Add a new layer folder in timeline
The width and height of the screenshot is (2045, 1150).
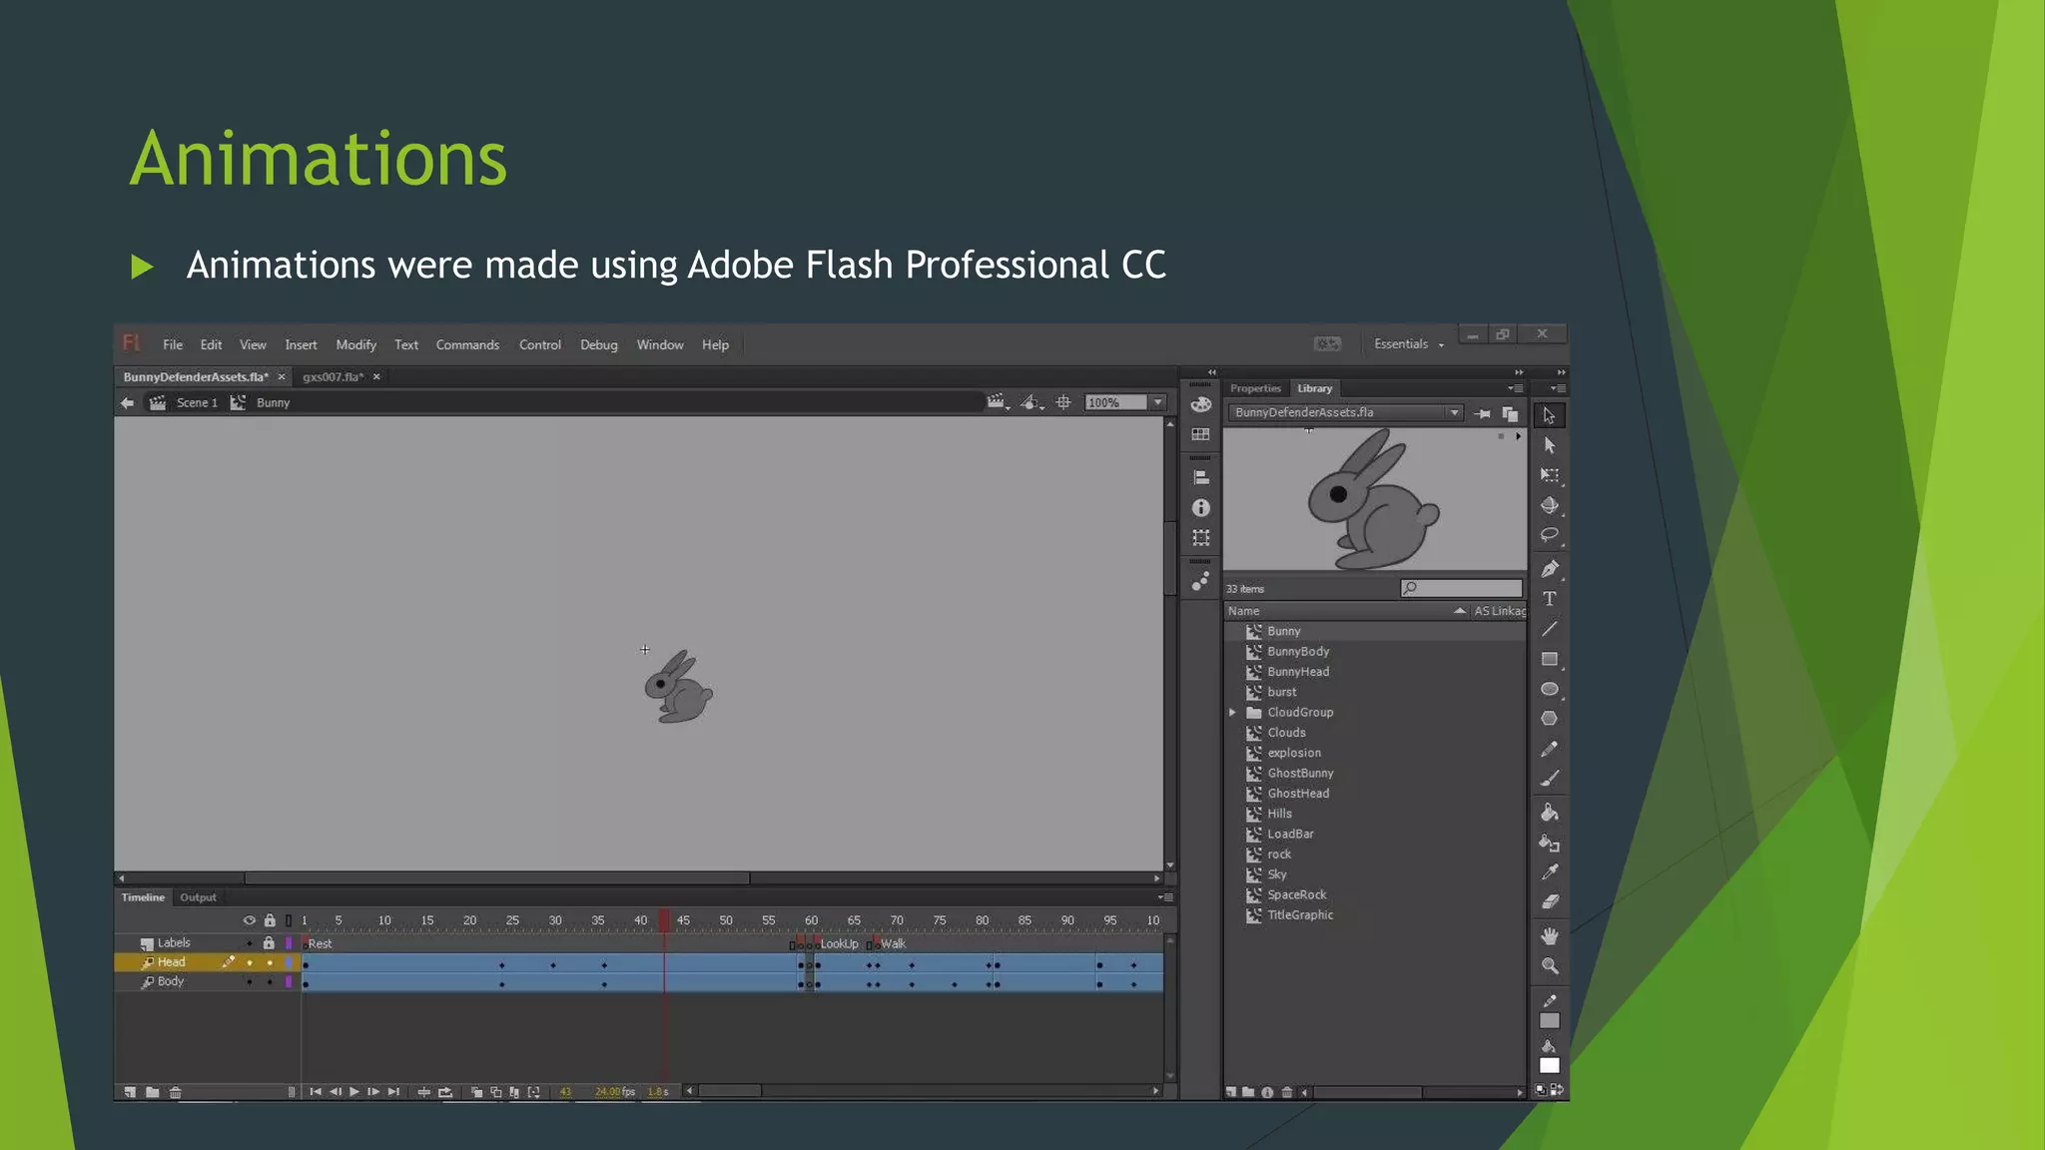152,1092
